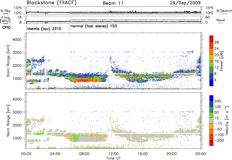Click the '-200' Velocity colorbar tick
Screen dimensions: 232x160
219,140
